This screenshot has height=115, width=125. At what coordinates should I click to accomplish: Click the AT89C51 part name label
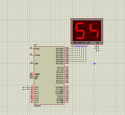[37, 106]
